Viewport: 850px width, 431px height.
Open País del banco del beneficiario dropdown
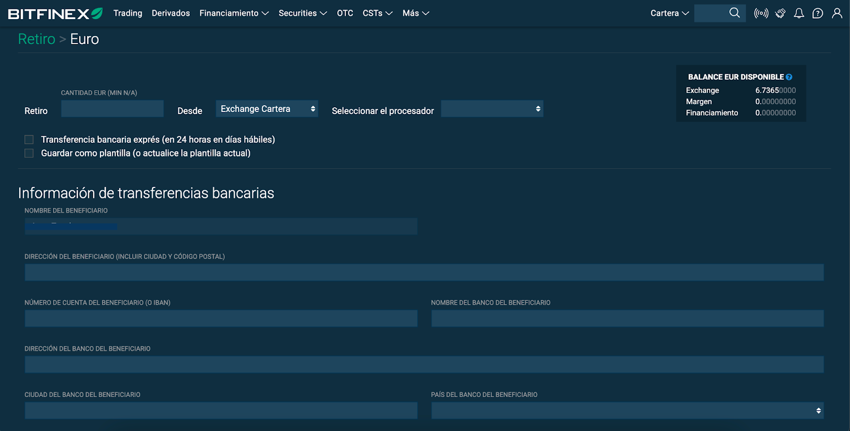tap(627, 410)
